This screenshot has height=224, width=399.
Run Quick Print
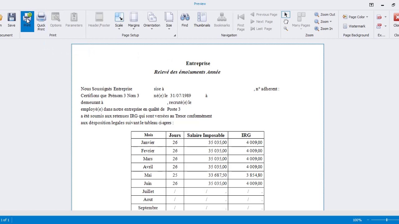tap(41, 21)
